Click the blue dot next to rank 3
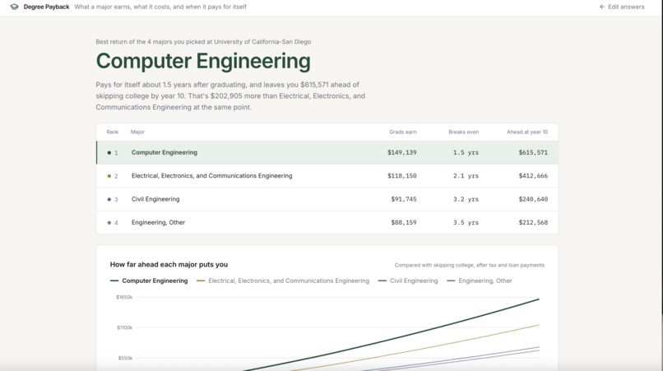This screenshot has width=663, height=371. click(109, 199)
